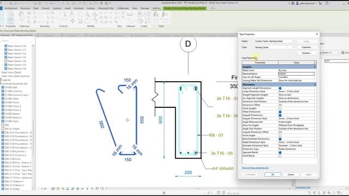Screen dimensions: 349x196
Task: Toggle Angular Dimensions checkbox
Action: 280,115
